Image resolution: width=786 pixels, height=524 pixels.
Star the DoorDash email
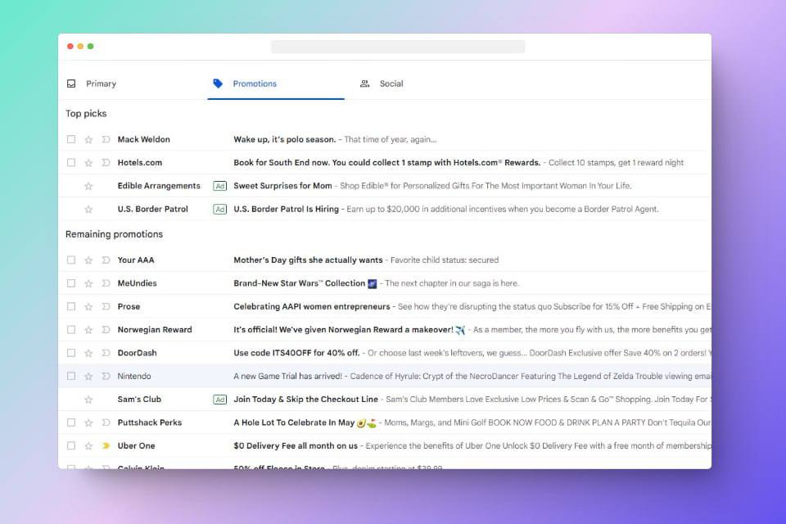click(x=88, y=354)
